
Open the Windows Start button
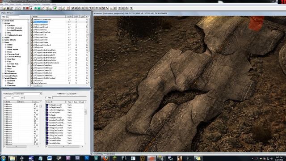[3, 158]
